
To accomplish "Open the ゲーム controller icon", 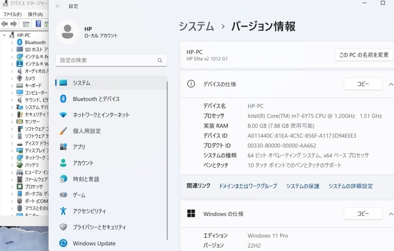I will 63,195.
